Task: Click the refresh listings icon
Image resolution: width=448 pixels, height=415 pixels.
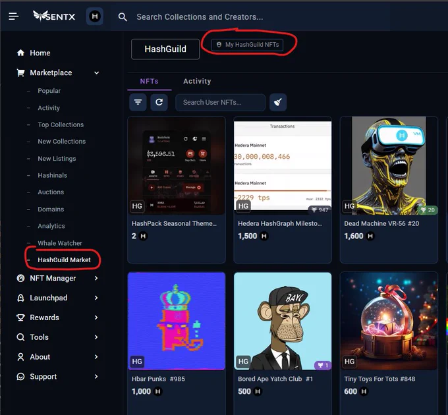Action: [x=159, y=102]
